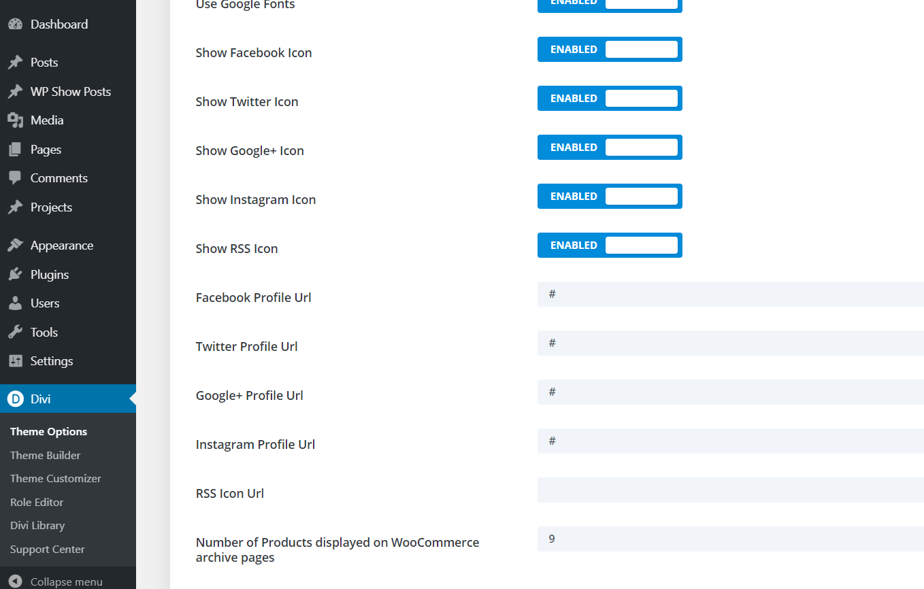
Task: Go to Divi Library
Action: 37,526
